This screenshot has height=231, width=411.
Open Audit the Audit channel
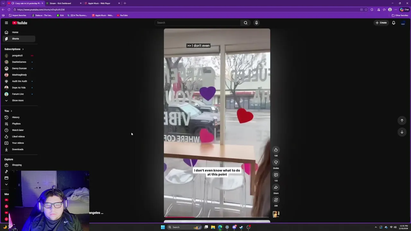point(19,81)
